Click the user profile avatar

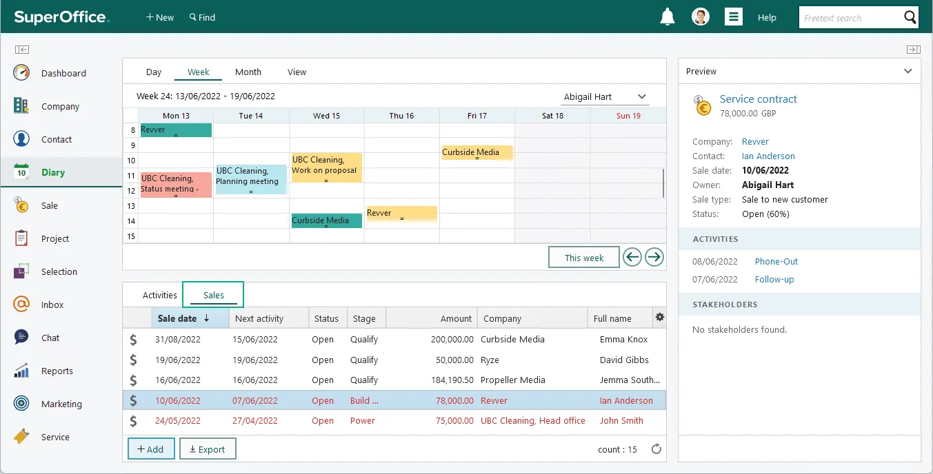click(701, 17)
